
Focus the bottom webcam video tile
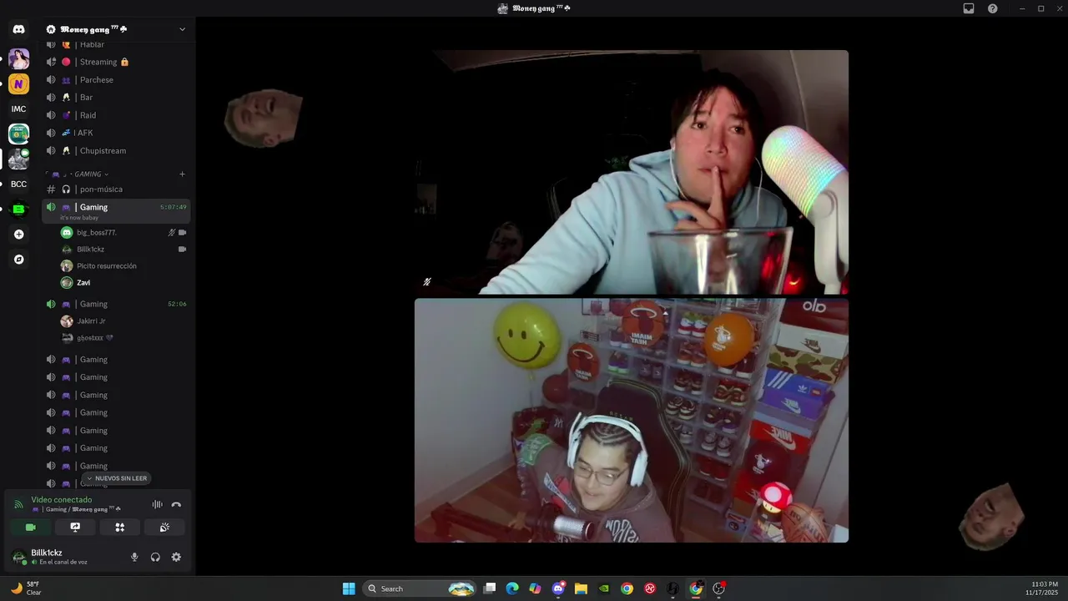point(632,421)
